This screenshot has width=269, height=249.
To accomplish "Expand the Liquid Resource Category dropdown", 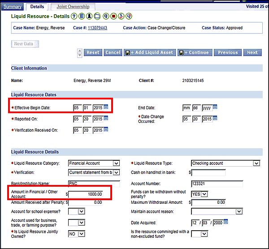I will 117,163.
